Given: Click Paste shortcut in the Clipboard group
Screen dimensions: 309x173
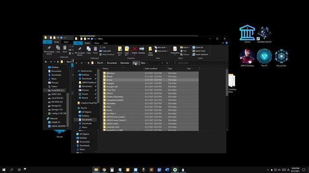Looking at the screenshot, I should pyautogui.click(x=107, y=54).
